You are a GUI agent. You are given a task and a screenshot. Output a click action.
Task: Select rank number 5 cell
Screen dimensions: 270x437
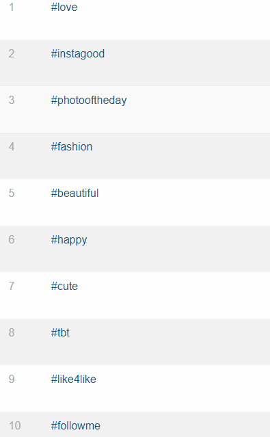click(x=12, y=193)
